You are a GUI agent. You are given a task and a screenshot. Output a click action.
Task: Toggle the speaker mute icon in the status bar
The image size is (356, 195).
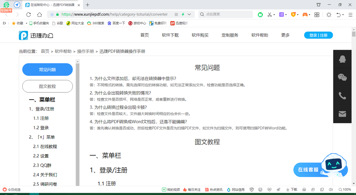pos(331,190)
